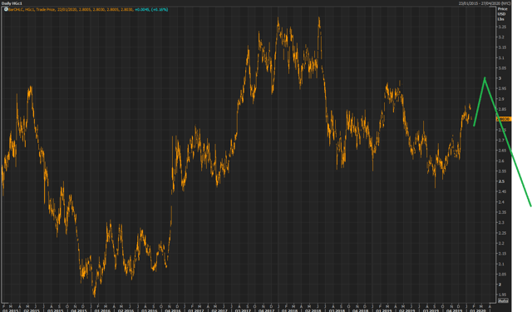Click the Q1 2020 label on time axis

(x=477, y=310)
